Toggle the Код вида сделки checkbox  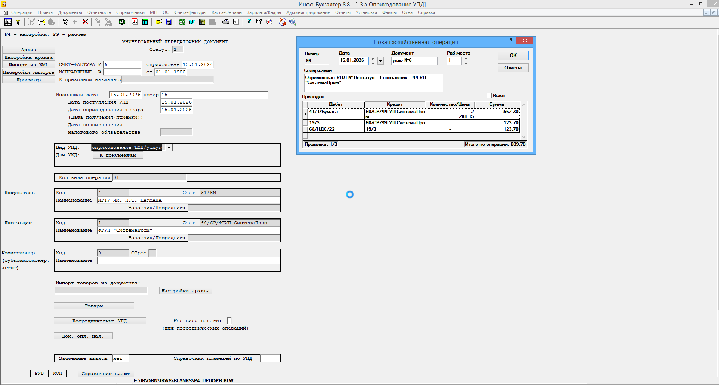pos(229,321)
